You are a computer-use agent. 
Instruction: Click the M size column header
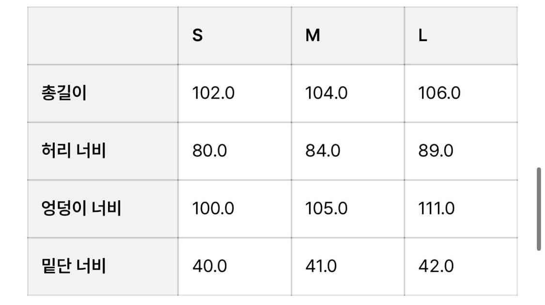[x=313, y=36]
